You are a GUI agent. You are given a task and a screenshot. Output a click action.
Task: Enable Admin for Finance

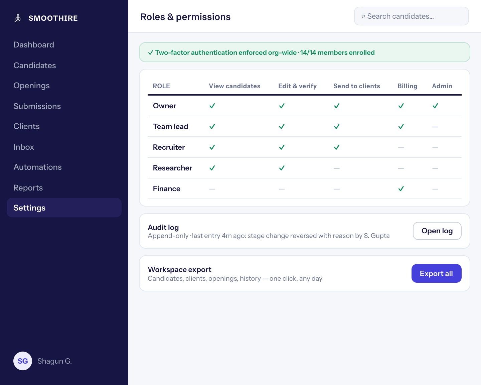(435, 189)
